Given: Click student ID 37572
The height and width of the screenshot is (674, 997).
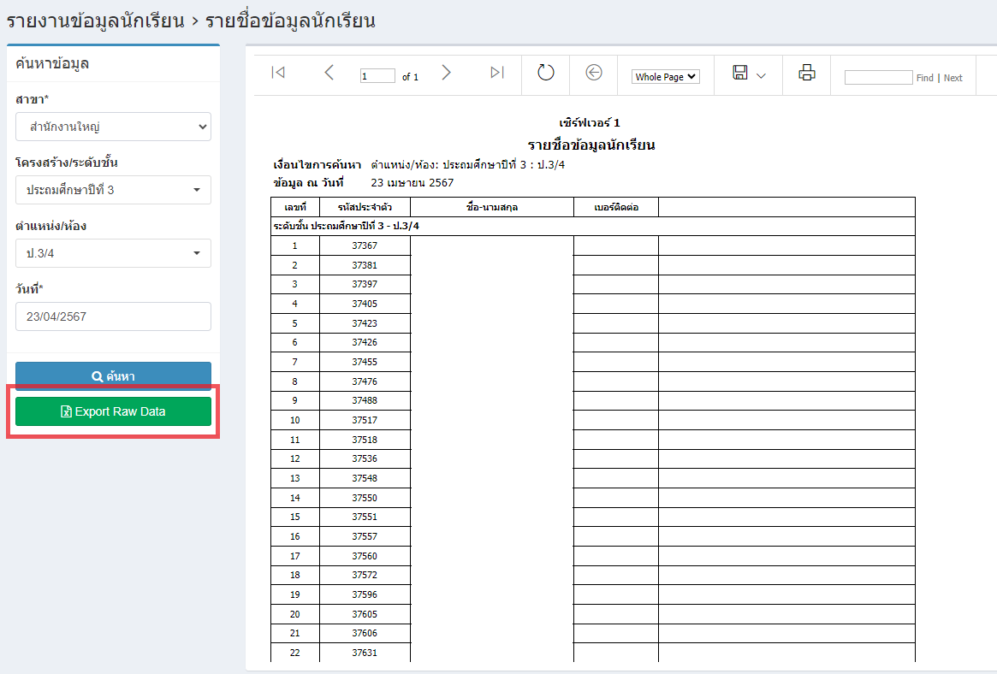Looking at the screenshot, I should [365, 575].
